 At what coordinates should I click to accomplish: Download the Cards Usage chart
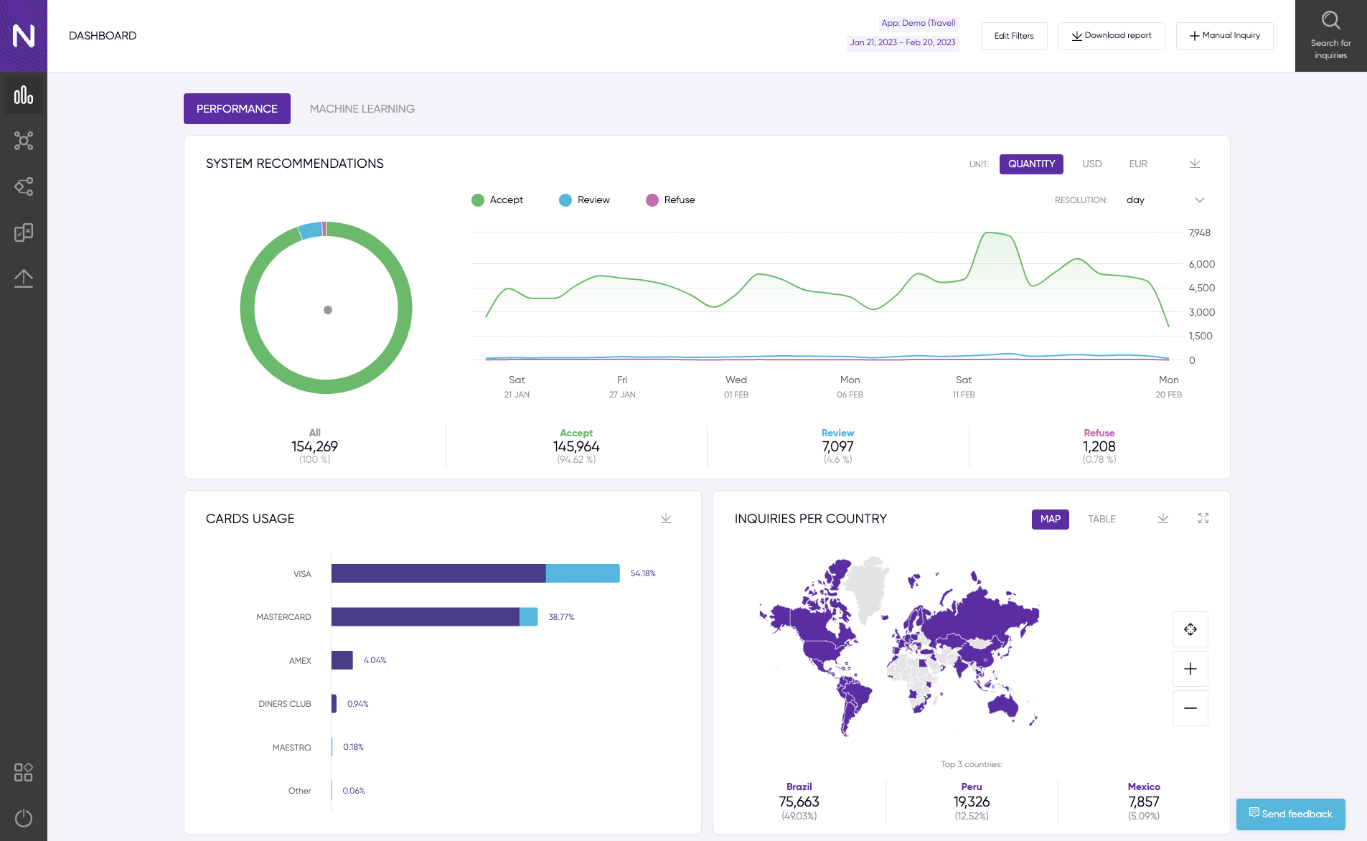666,518
